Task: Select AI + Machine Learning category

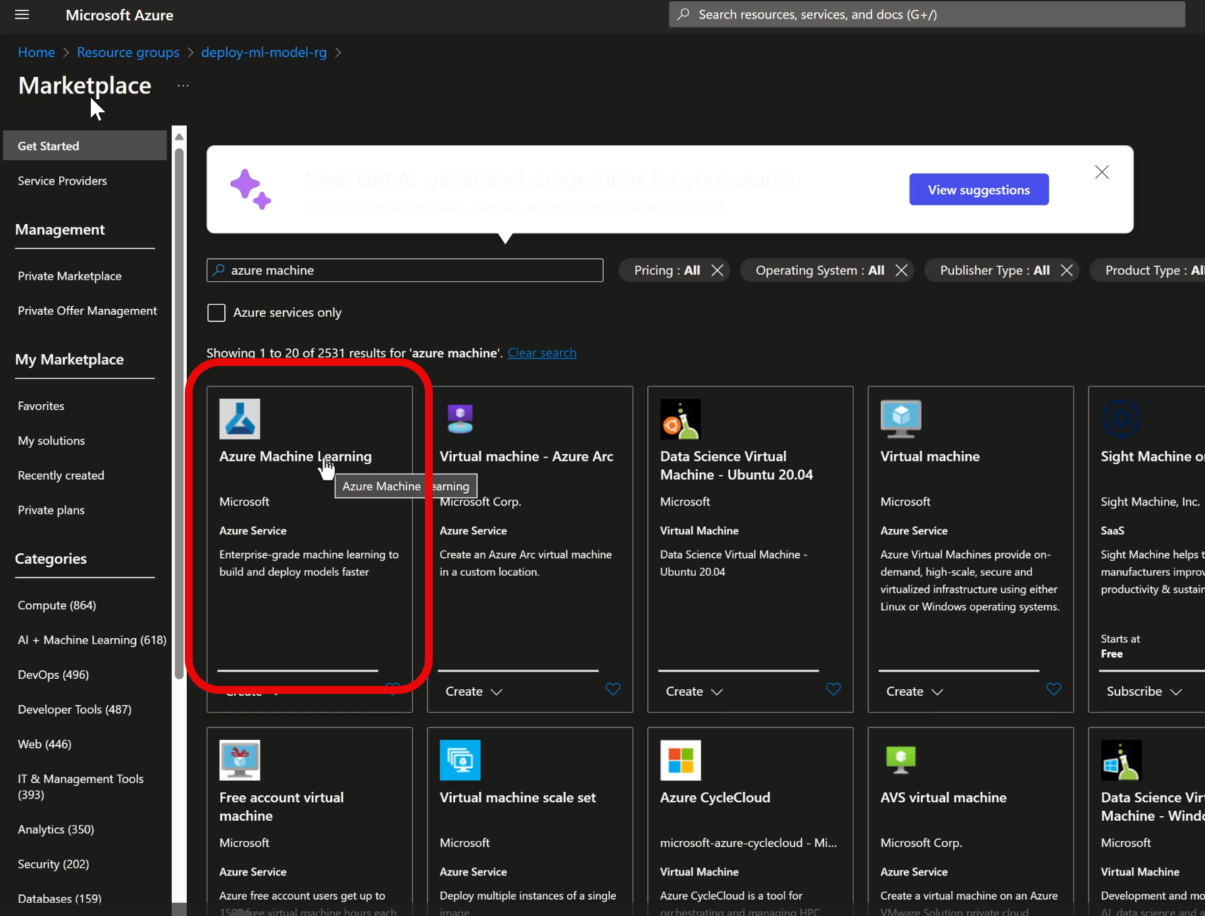Action: [x=92, y=640]
